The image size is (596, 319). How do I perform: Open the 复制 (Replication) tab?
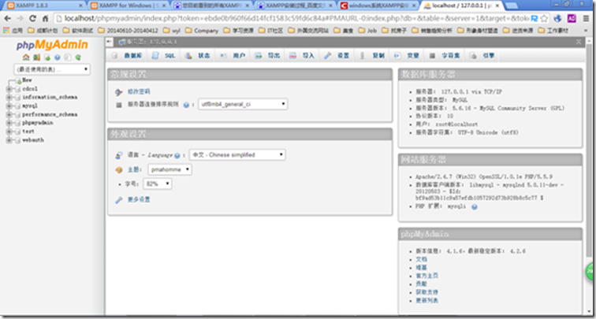coord(372,56)
